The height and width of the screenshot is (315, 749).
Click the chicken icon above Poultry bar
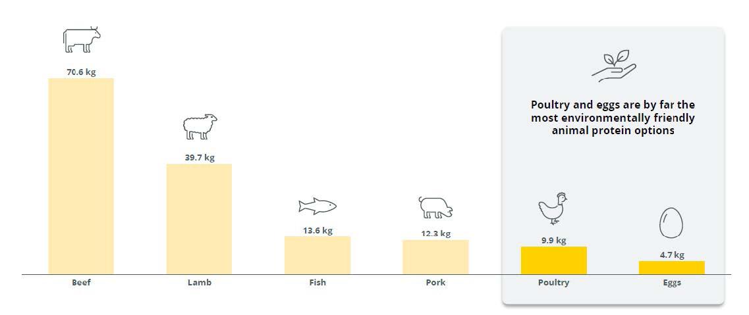[553, 208]
